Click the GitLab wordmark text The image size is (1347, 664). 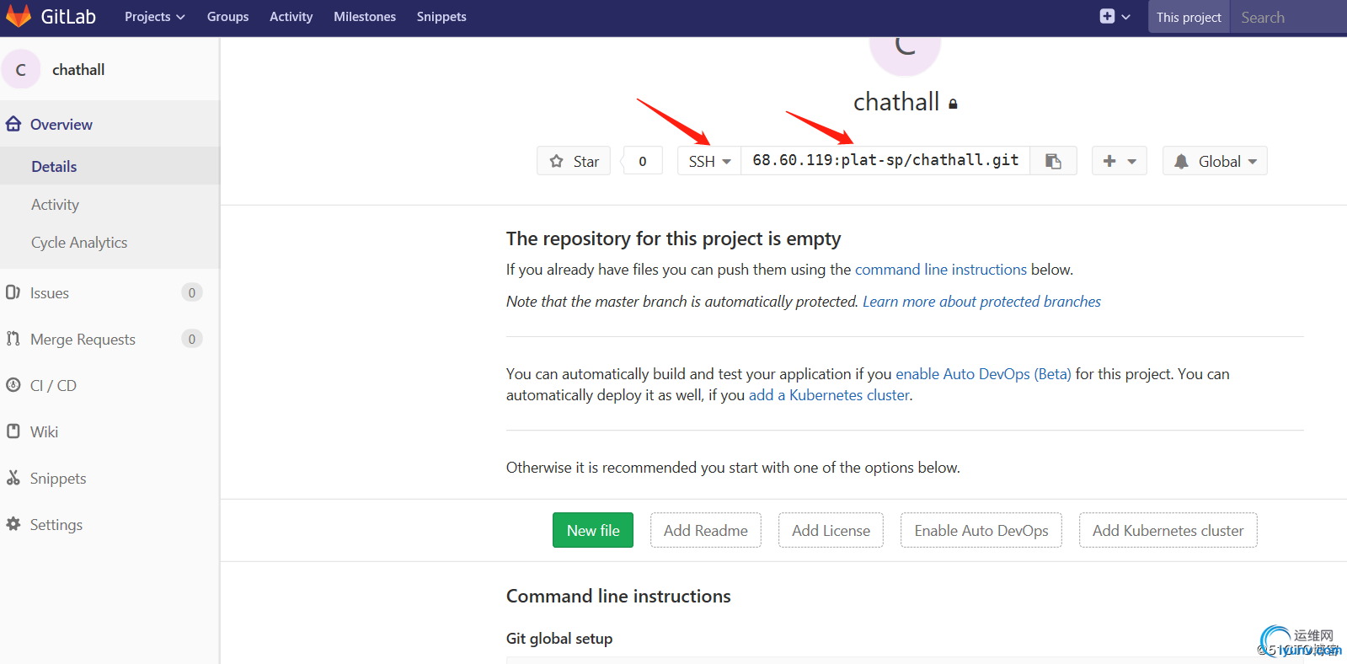coord(68,16)
